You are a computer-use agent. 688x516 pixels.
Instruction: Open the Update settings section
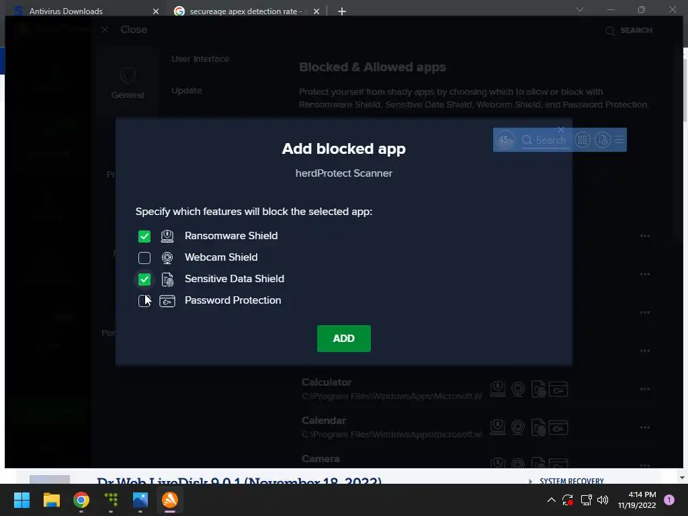pyautogui.click(x=187, y=91)
